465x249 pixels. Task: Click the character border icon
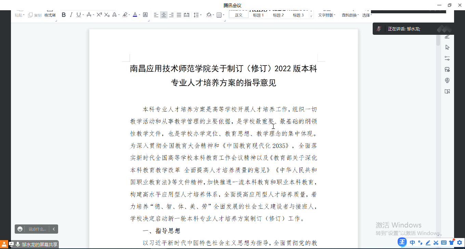[145, 15]
